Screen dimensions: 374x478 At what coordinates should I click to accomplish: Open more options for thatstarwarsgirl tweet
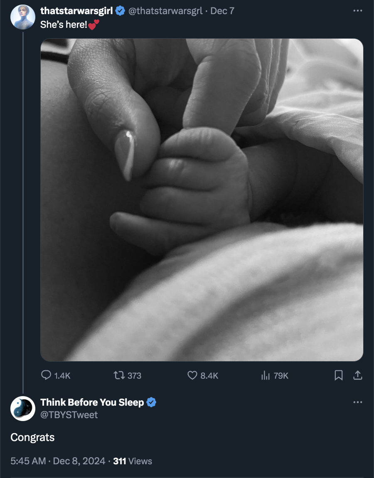click(x=357, y=11)
